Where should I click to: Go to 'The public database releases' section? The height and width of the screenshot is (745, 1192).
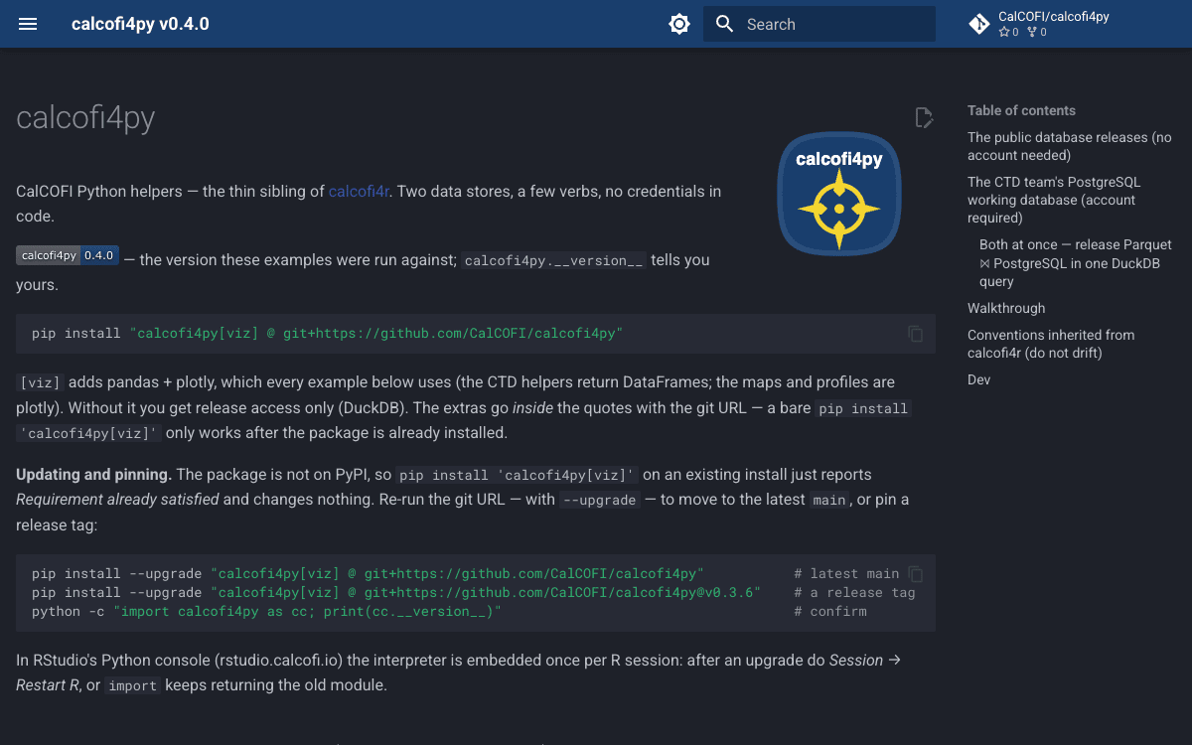coord(1070,146)
